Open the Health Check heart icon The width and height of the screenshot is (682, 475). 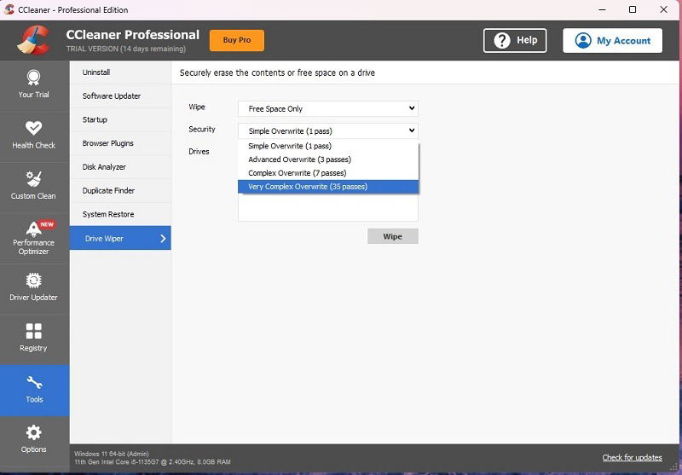(33, 128)
